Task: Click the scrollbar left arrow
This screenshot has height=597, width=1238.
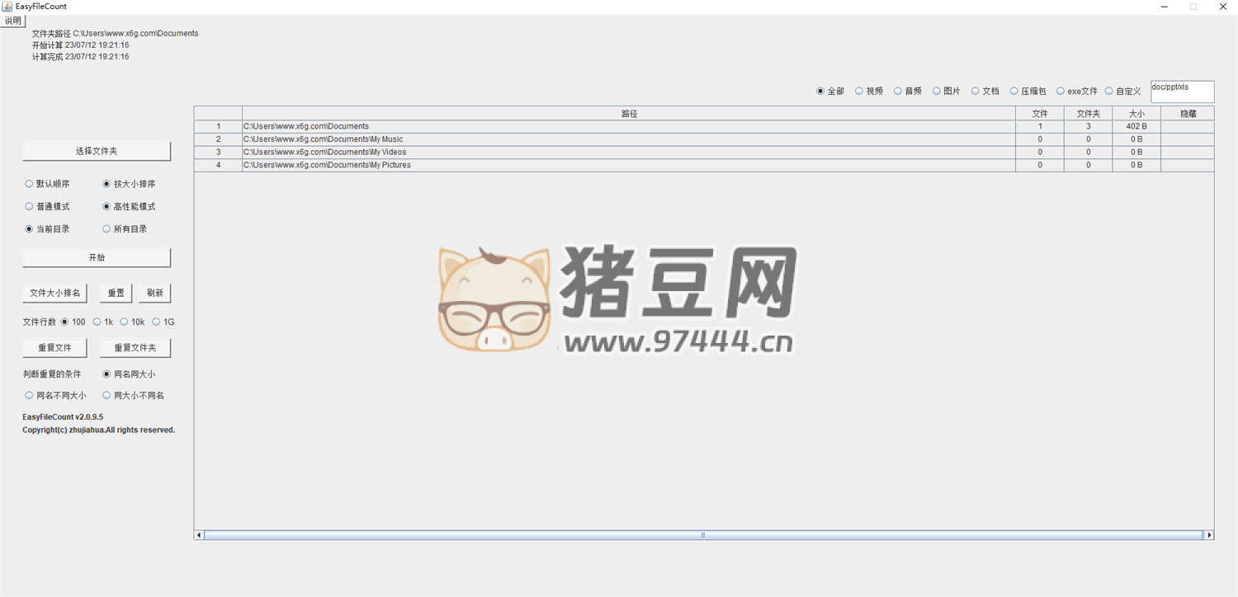Action: coord(199,535)
